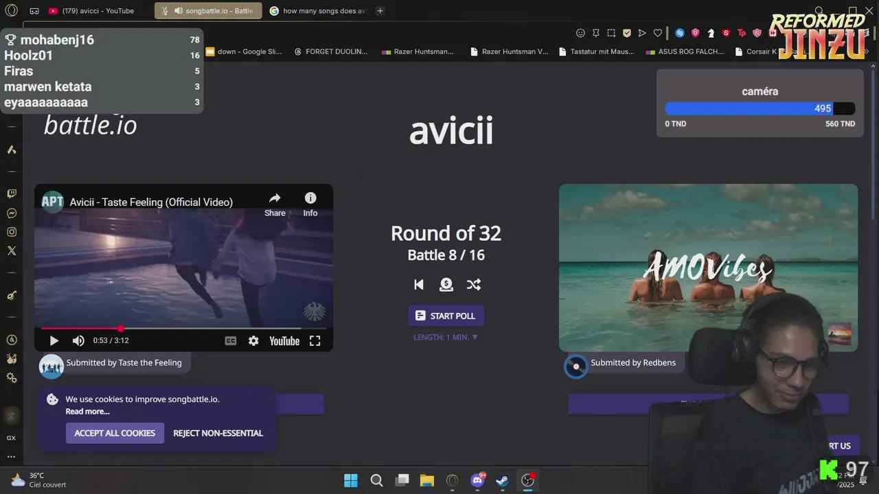
Task: Open the workspaces icon beside Opera logo
Action: [x=34, y=11]
